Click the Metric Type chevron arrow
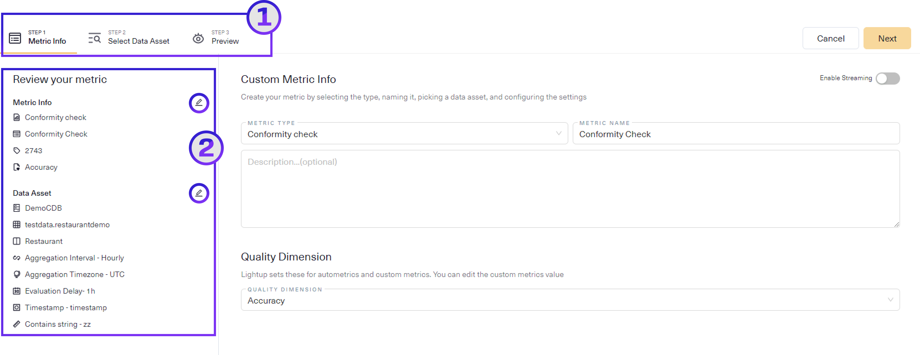This screenshot has width=920, height=355. click(x=559, y=133)
